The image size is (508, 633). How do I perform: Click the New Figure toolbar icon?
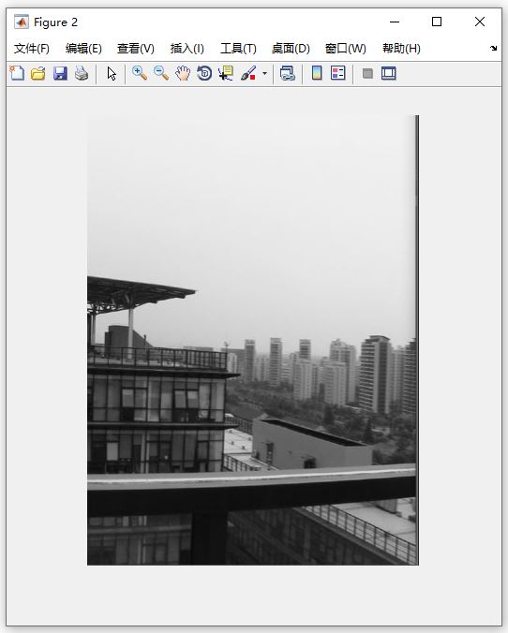[17, 73]
